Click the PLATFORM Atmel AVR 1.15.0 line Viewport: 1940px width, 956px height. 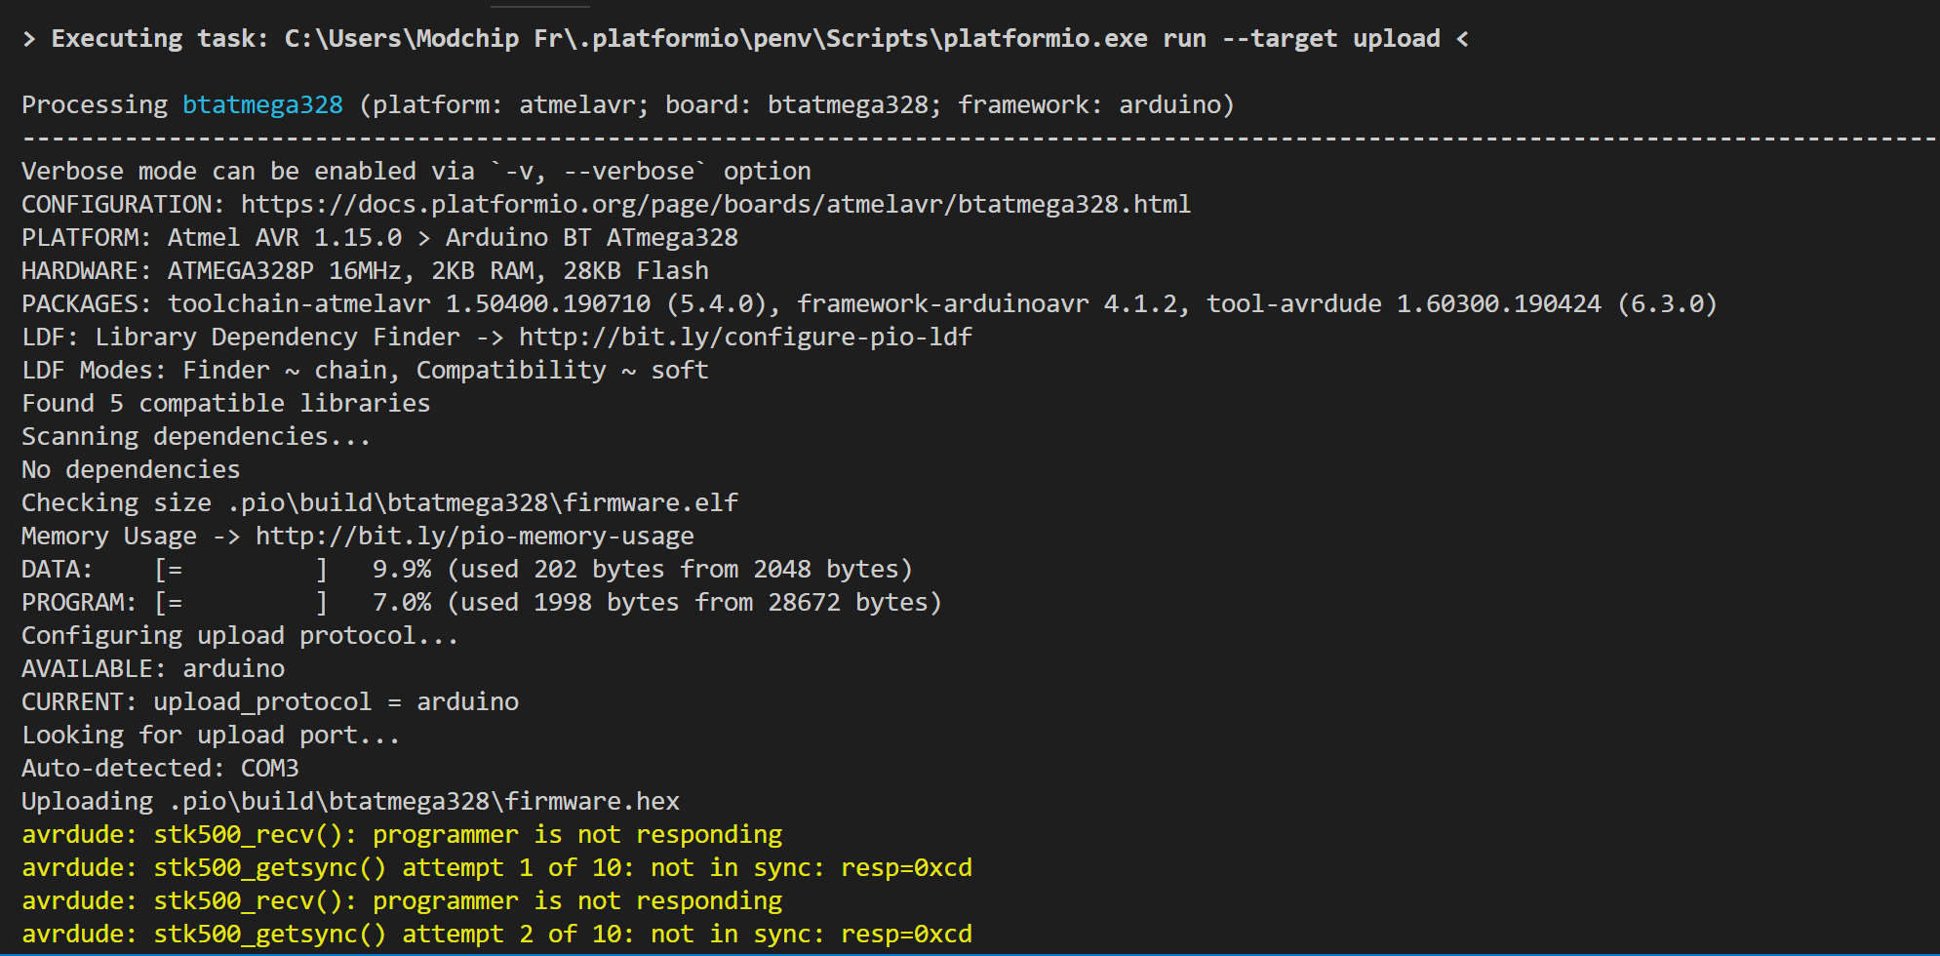pos(379,237)
